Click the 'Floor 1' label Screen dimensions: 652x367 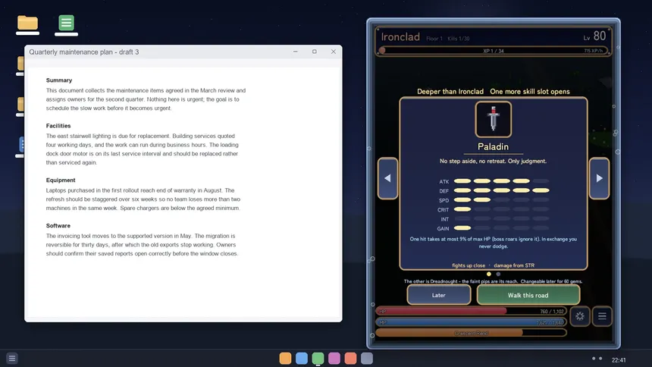click(434, 39)
